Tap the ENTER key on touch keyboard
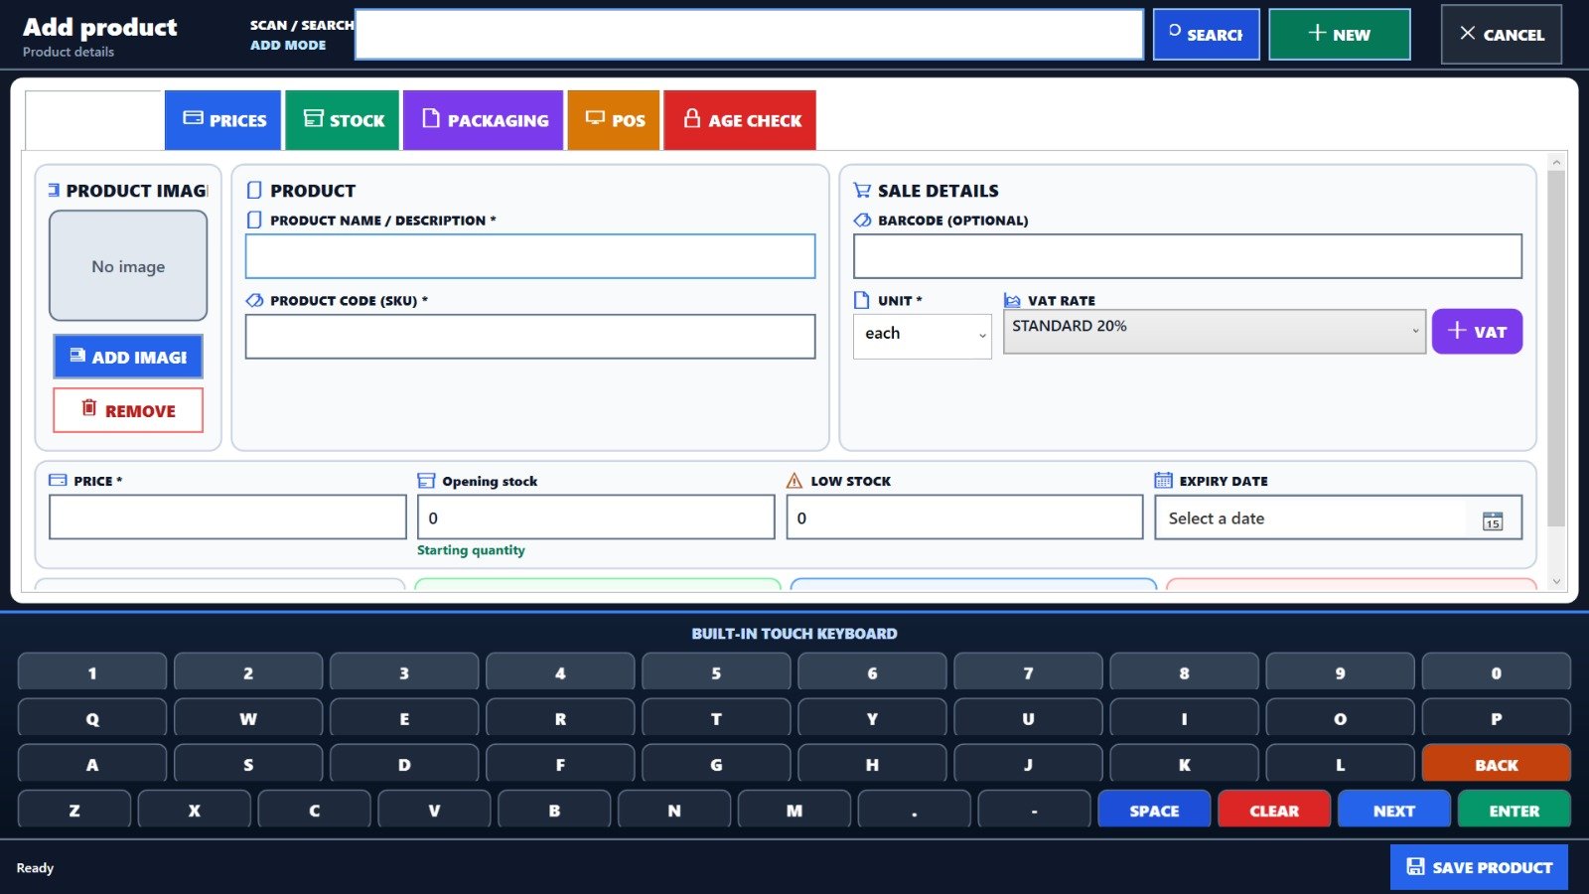The image size is (1589, 894). (1515, 810)
